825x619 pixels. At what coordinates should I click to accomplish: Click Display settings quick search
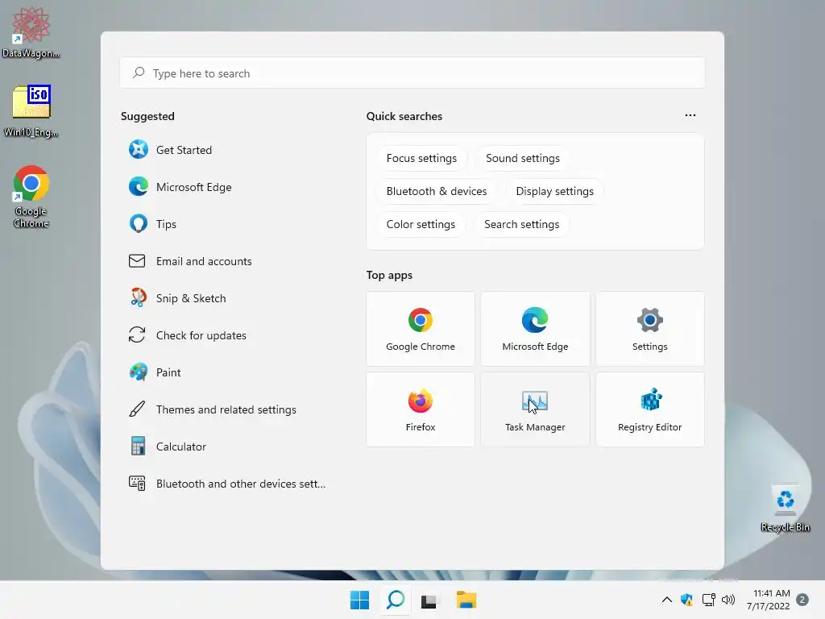point(554,192)
